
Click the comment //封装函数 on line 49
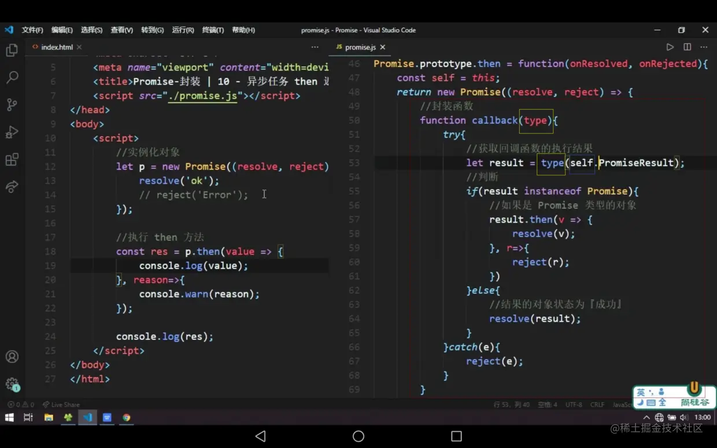pos(447,106)
